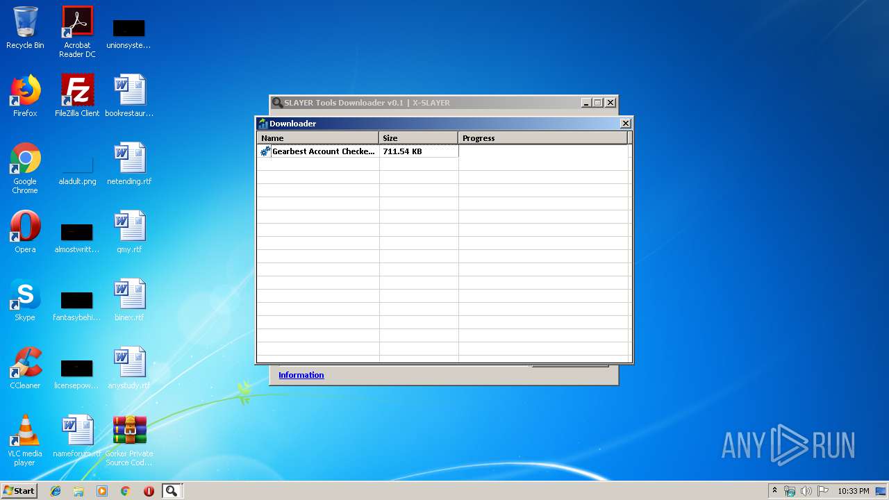Viewport: 889px width, 500px height.
Task: Launch FileZilla Client shortcut
Action: (x=77, y=96)
